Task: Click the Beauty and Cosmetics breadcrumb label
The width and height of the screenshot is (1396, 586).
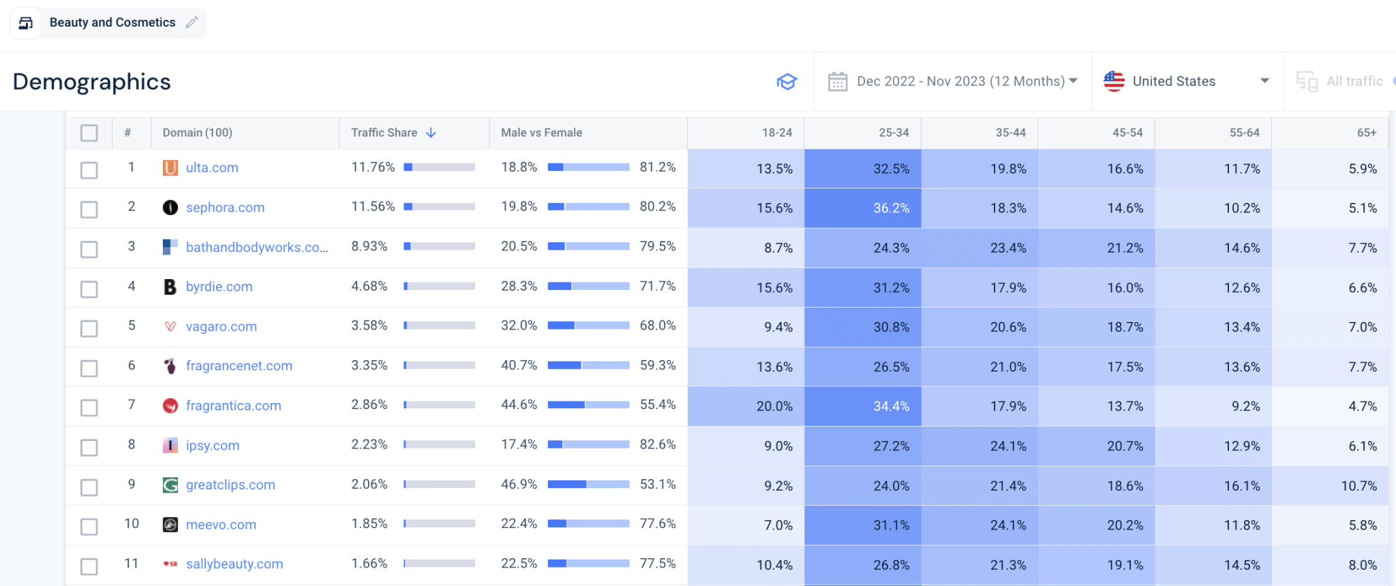Action: click(112, 22)
